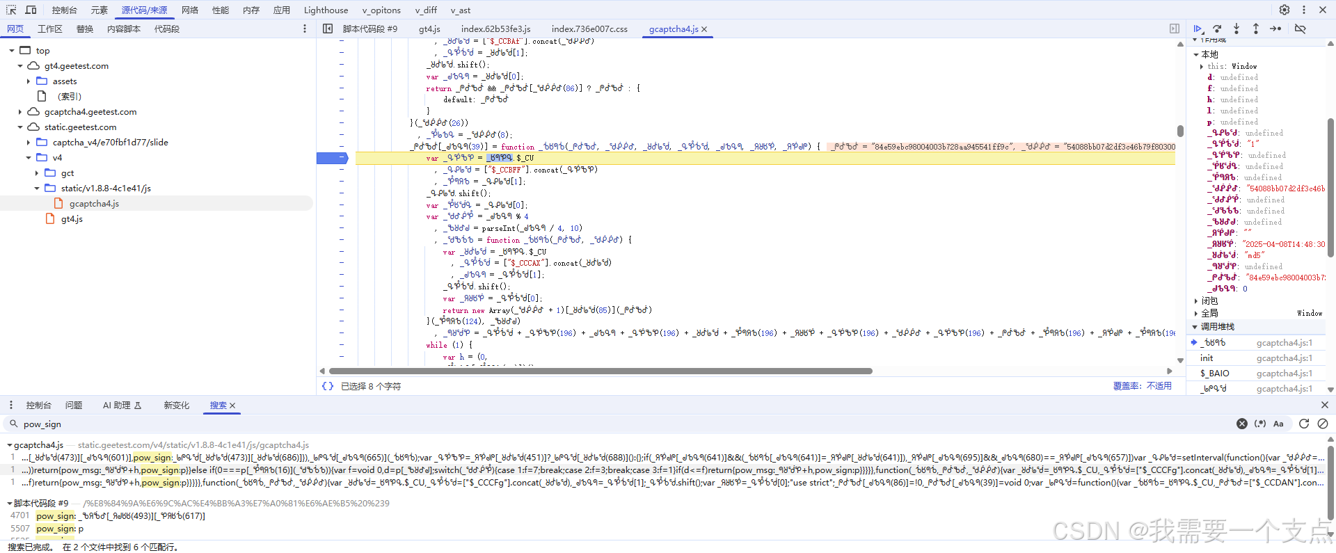The width and height of the screenshot is (1336, 553).
Task: Step out of the current function
Action: [1256, 29]
